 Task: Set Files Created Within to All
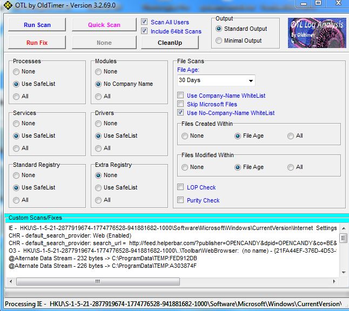coord(291,136)
